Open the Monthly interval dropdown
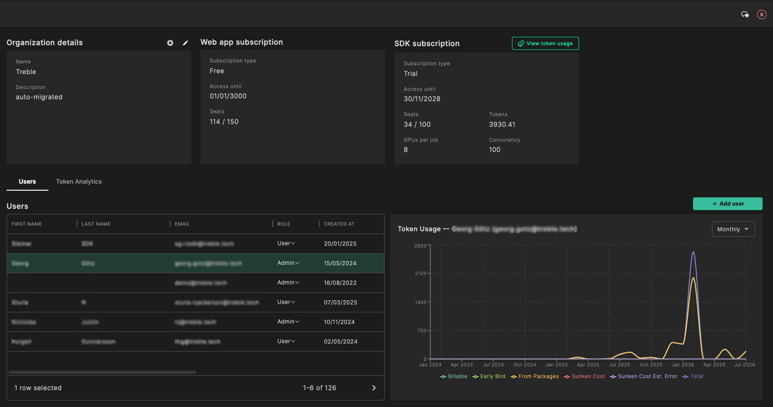 tap(733, 229)
